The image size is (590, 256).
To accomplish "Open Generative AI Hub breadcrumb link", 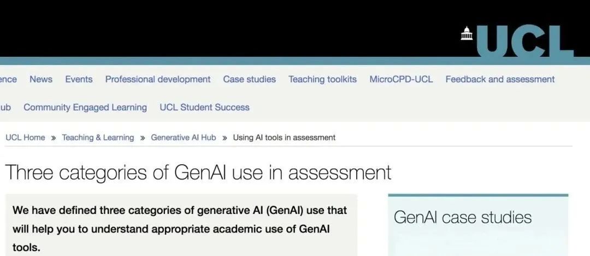I will tap(184, 138).
